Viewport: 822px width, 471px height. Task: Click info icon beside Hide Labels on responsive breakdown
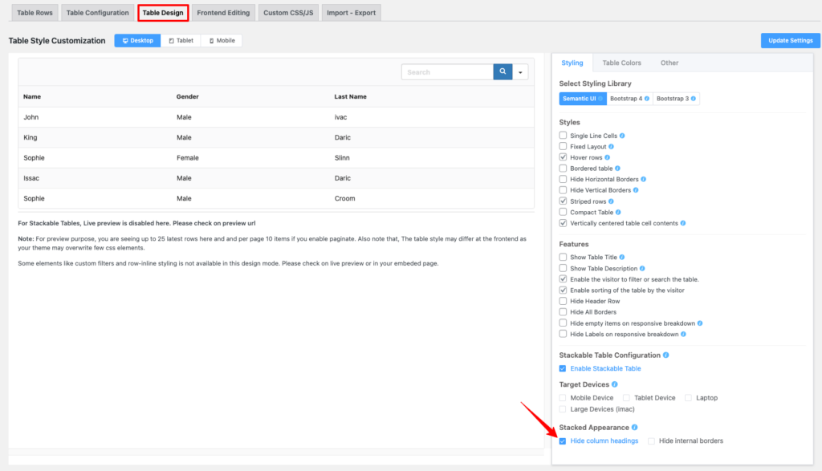684,335
